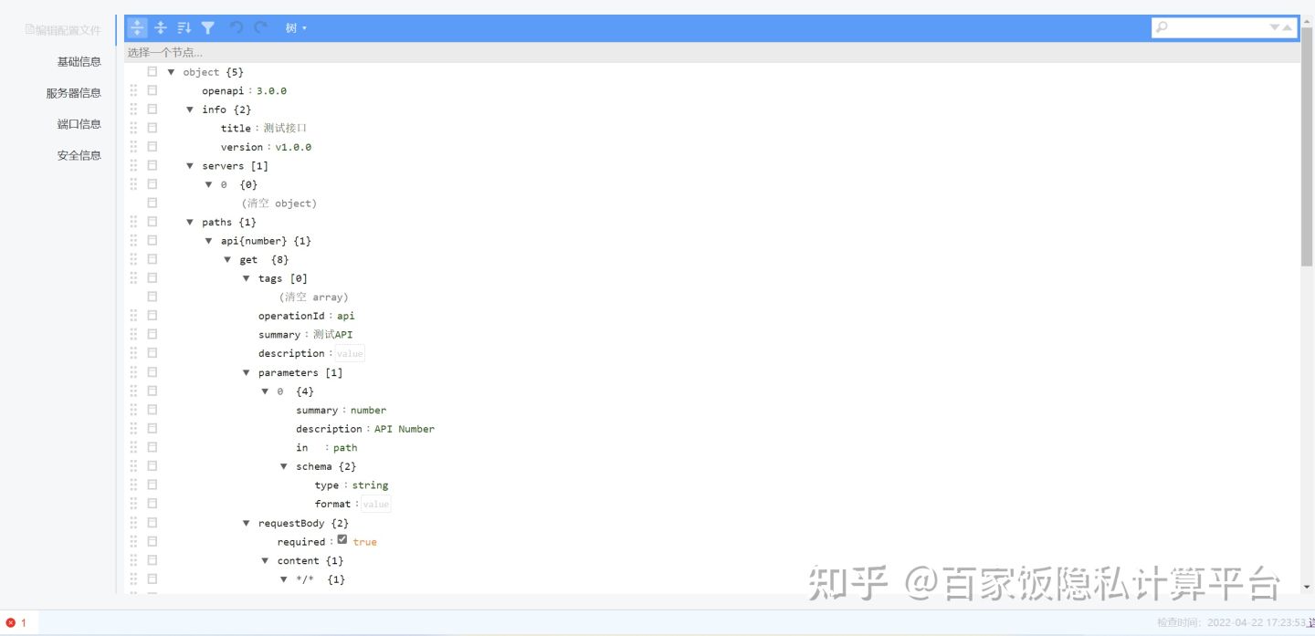Collapse the content {1} node
The width and height of the screenshot is (1315, 636).
point(266,560)
